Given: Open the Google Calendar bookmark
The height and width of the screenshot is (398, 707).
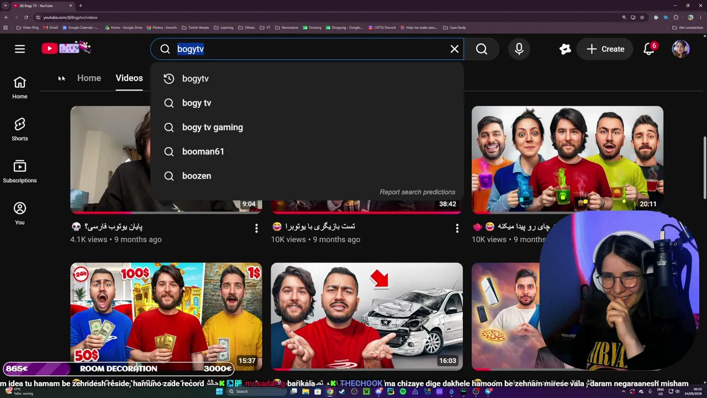Looking at the screenshot, I should tap(80, 28).
